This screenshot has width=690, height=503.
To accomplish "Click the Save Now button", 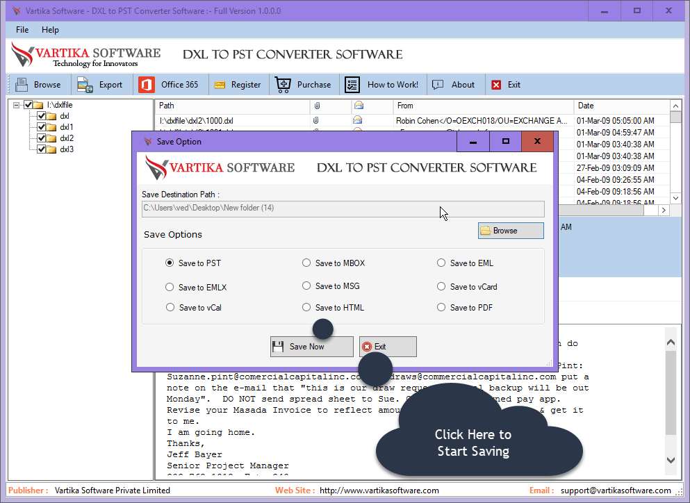I will 311,347.
